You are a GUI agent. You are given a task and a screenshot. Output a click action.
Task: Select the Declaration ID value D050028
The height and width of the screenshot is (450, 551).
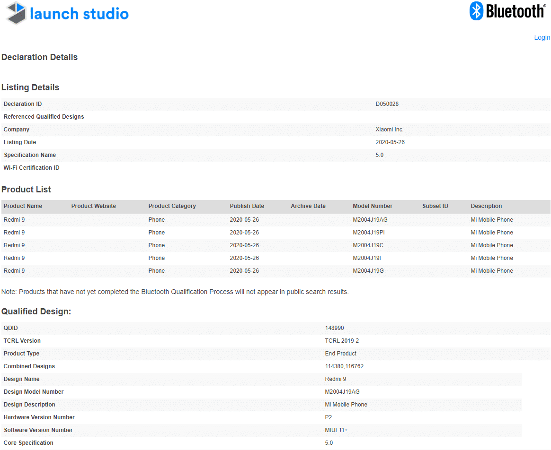(x=387, y=104)
